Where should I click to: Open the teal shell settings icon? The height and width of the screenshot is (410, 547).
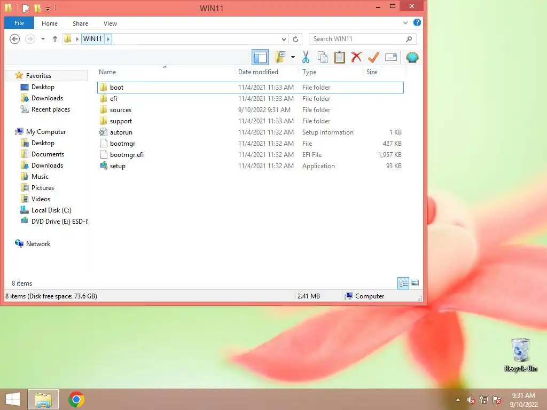(x=412, y=57)
